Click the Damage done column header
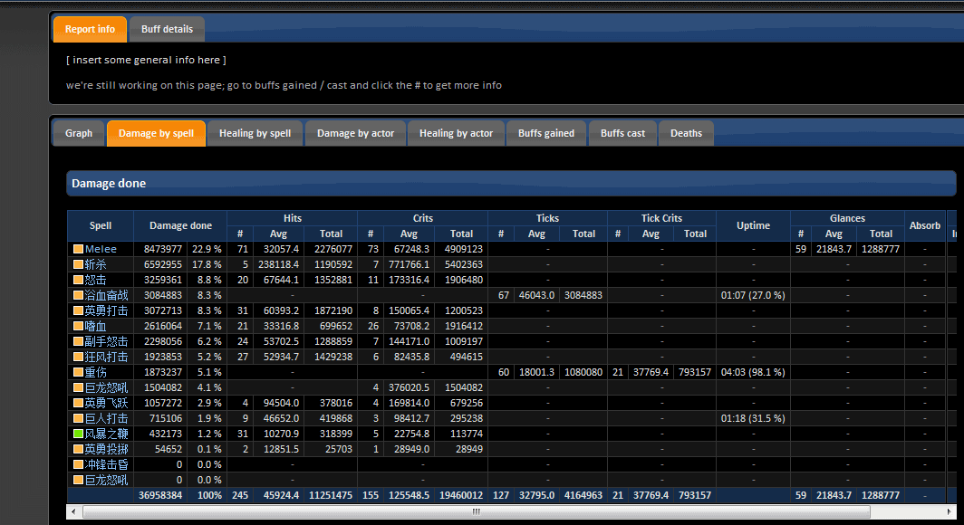This screenshot has height=525, width=964. tap(180, 225)
